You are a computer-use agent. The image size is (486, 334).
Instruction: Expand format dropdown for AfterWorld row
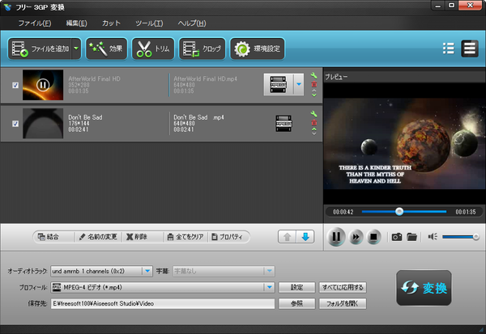[x=299, y=84]
